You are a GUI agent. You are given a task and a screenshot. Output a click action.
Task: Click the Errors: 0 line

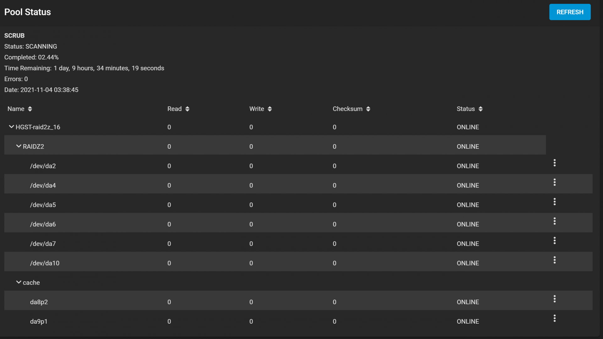click(x=16, y=79)
